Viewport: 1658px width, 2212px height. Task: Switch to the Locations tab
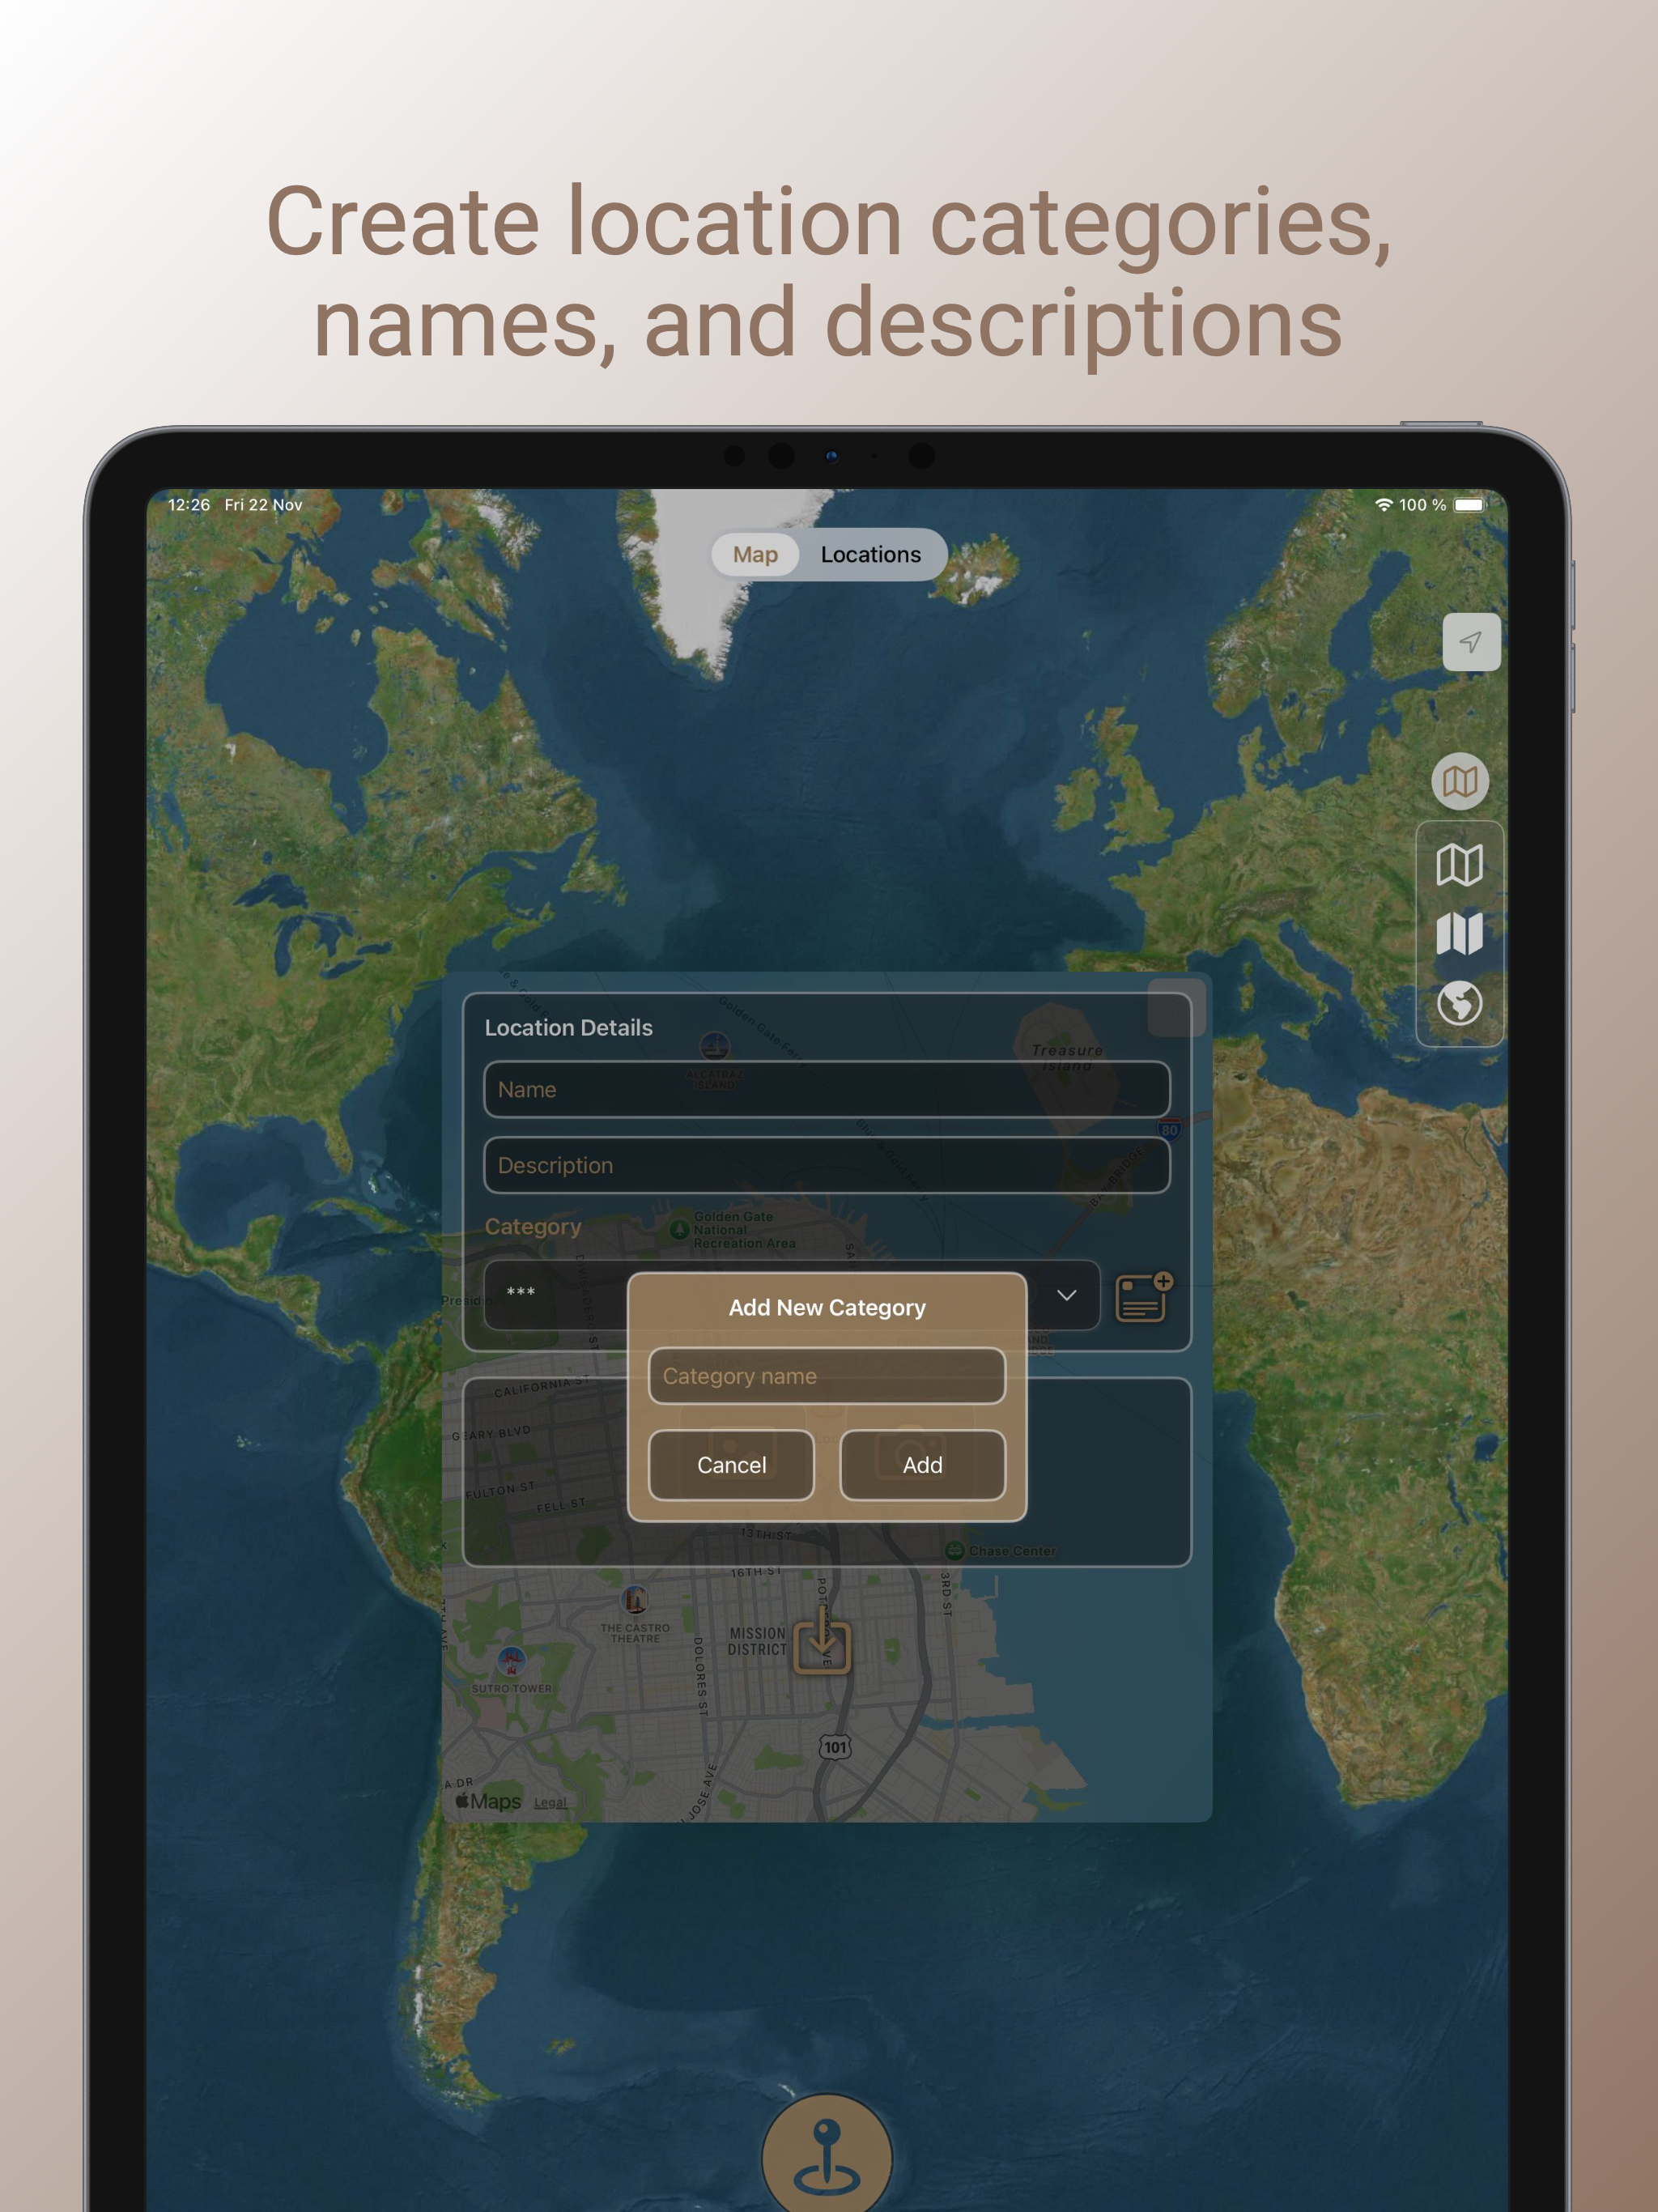pyautogui.click(x=870, y=555)
